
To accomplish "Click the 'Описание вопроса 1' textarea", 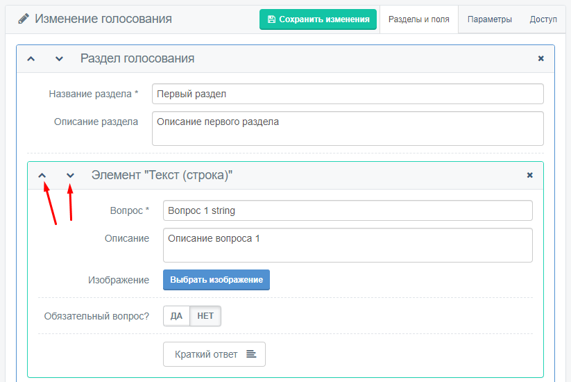I will [x=348, y=245].
